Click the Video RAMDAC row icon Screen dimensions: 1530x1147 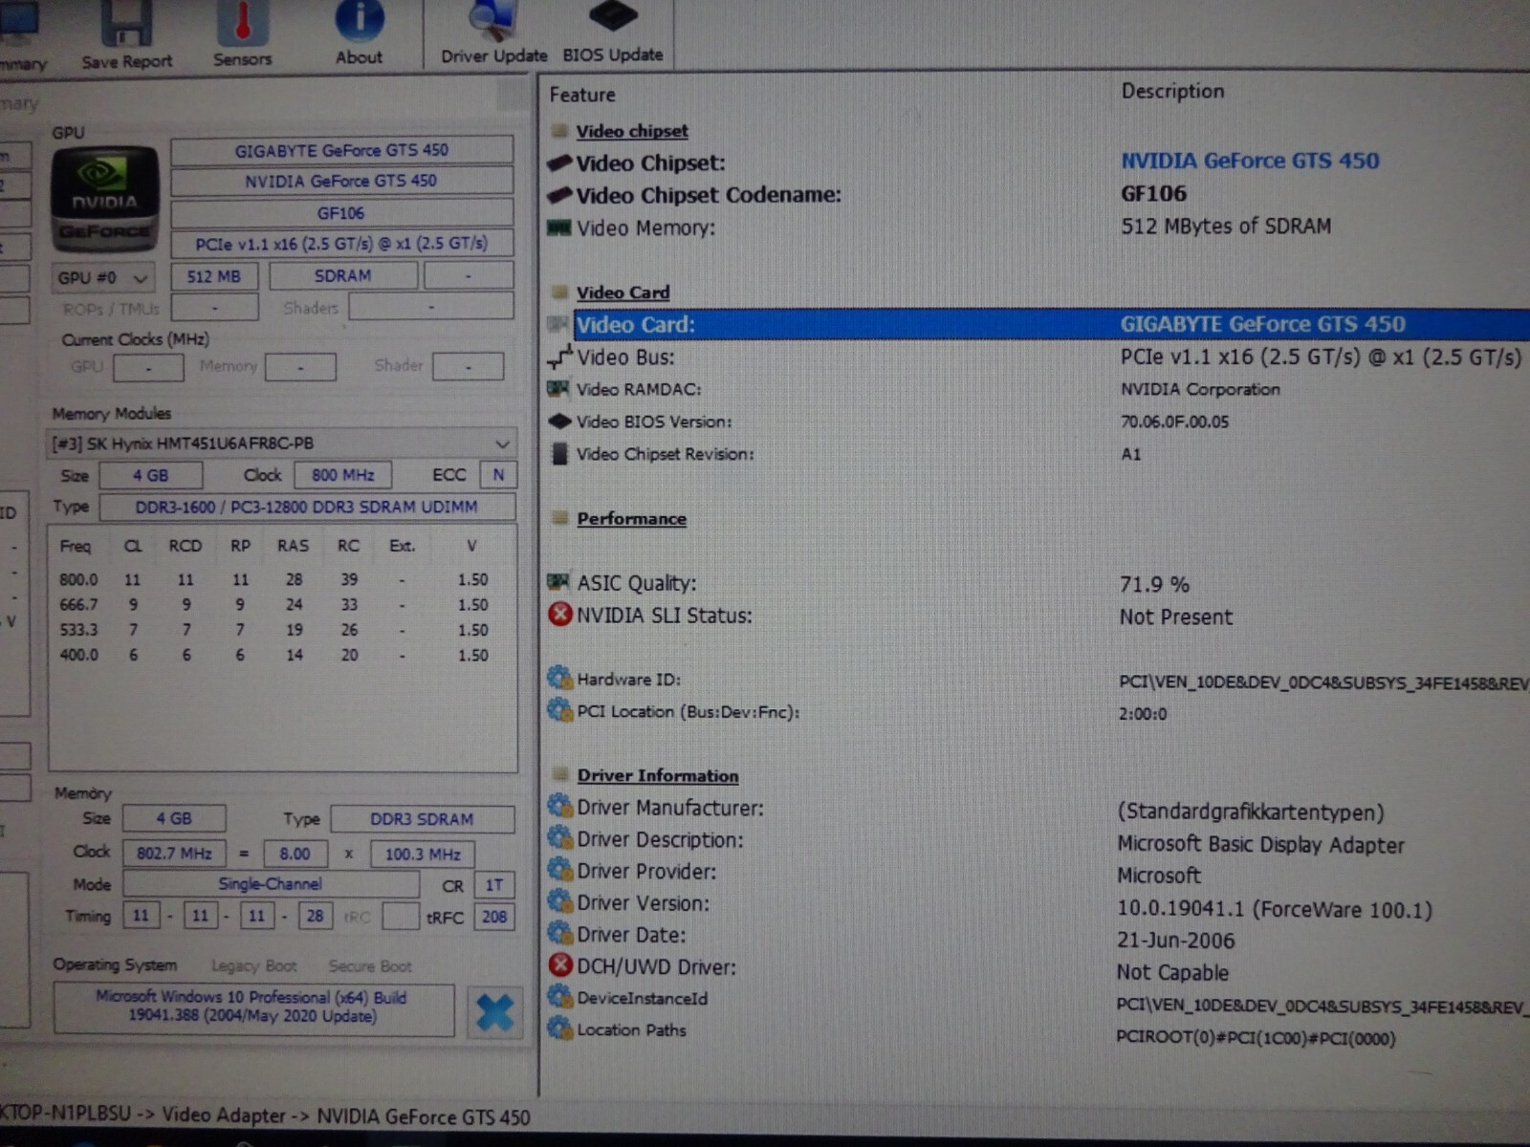[x=559, y=389]
